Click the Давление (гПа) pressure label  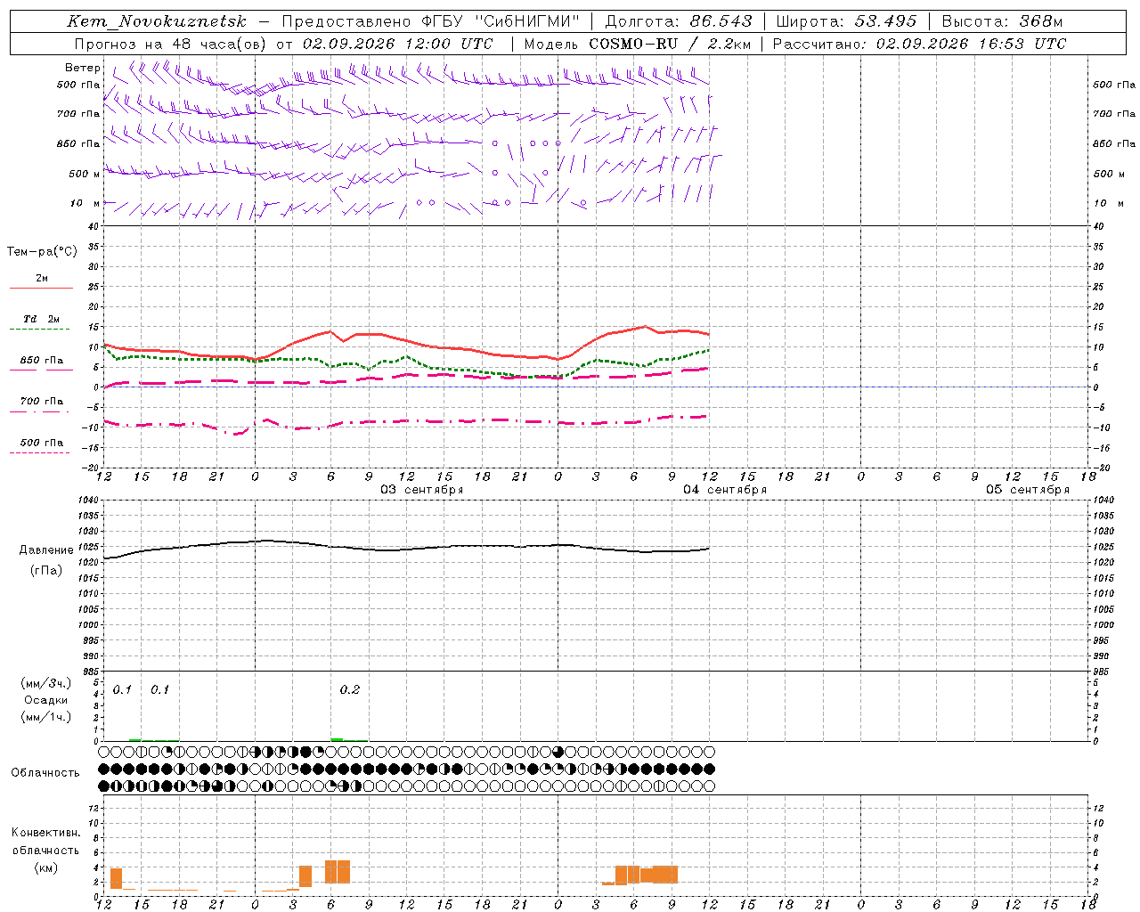point(46,560)
